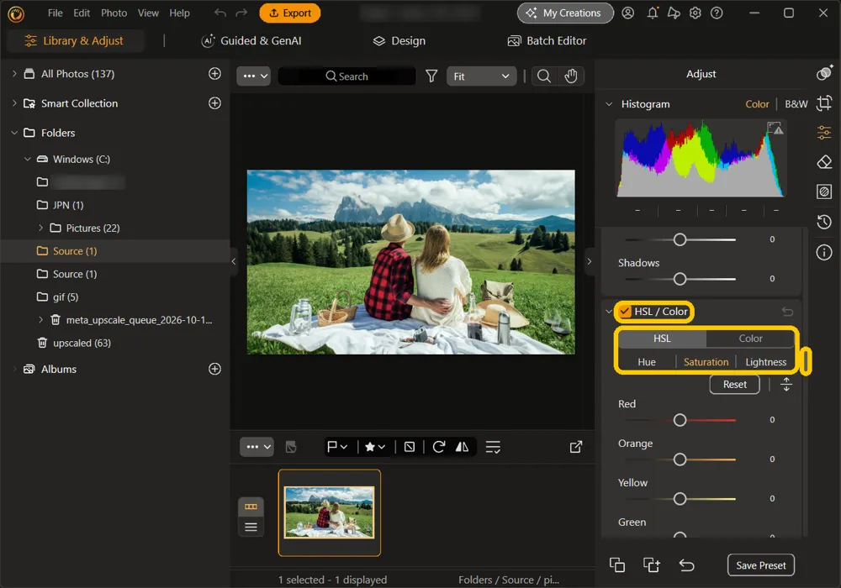Click the Red saturation slider handle
Screen dimensions: 841x588
pyautogui.click(x=680, y=420)
